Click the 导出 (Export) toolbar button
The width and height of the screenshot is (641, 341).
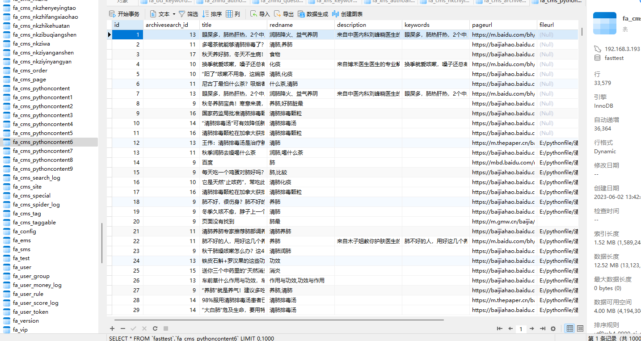point(283,14)
